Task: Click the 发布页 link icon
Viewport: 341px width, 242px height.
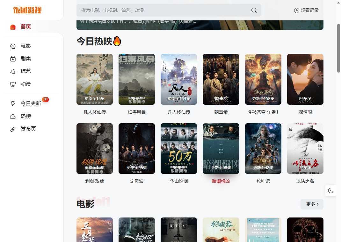Action: (x=13, y=129)
